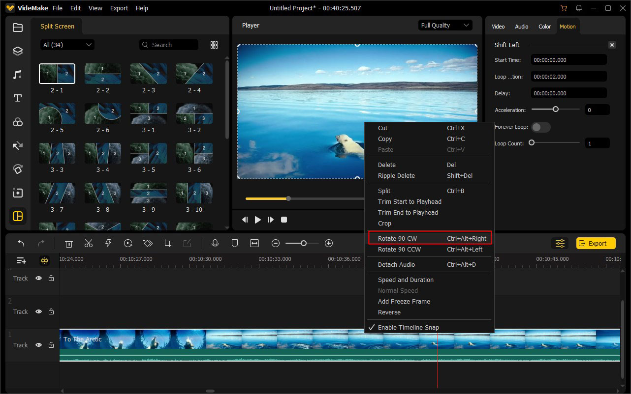Toggle Enable Timeline Snap in context menu
Image resolution: width=631 pixels, height=394 pixels.
tap(408, 328)
